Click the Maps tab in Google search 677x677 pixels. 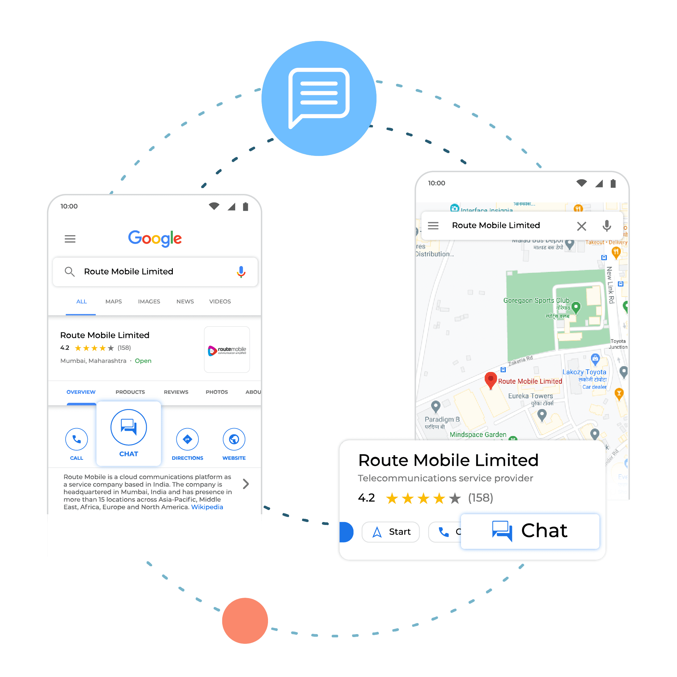pos(113,302)
